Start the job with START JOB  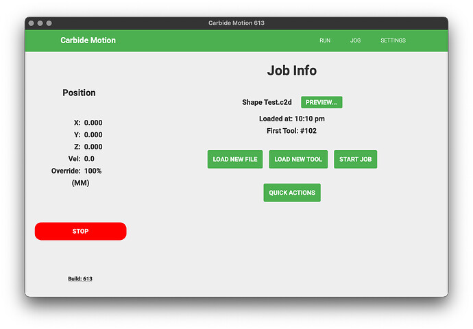tap(355, 159)
